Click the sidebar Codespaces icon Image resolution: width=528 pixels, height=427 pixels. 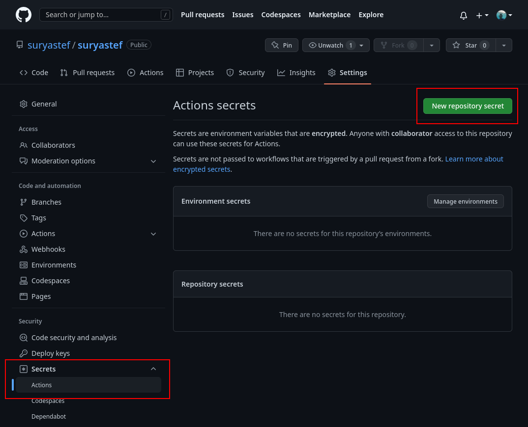pos(24,281)
